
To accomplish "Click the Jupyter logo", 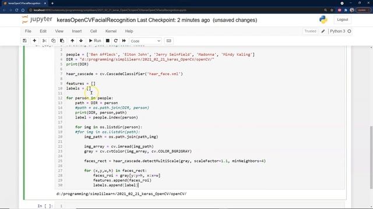I will pyautogui.click(x=37, y=19).
